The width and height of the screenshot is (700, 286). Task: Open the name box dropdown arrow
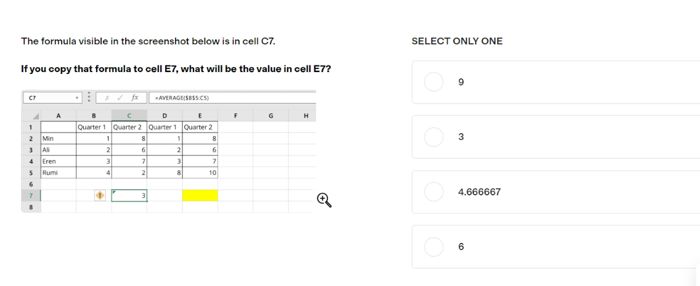[77, 98]
